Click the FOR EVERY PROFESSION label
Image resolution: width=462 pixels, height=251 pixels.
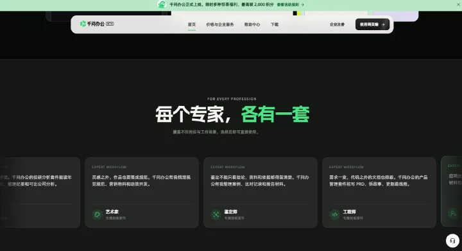232,99
